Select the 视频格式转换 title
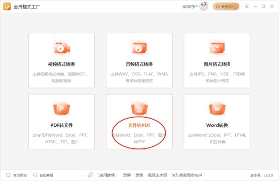Image resolution: width=279 pixels, height=181 pixels. (61, 64)
